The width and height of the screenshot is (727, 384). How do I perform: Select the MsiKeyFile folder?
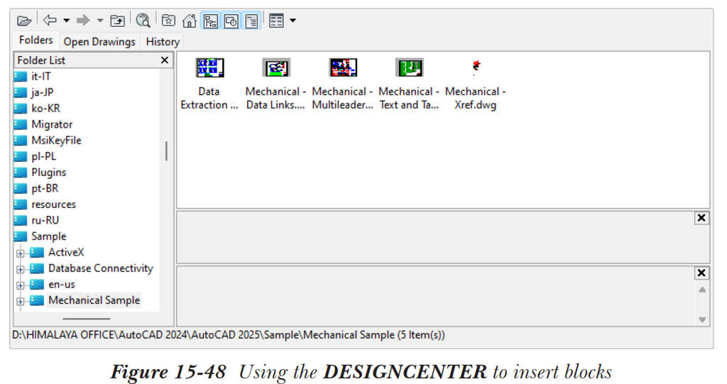point(56,141)
